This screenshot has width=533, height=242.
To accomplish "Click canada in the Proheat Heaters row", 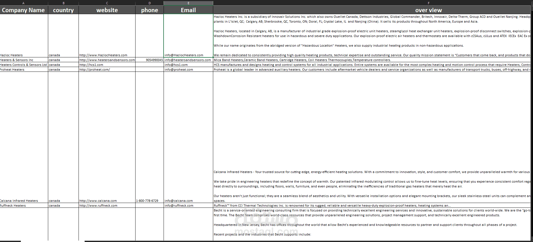I will point(64,70).
